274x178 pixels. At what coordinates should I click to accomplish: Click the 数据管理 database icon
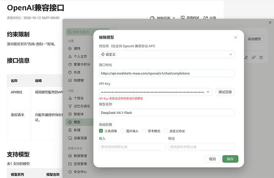click(x=70, y=156)
